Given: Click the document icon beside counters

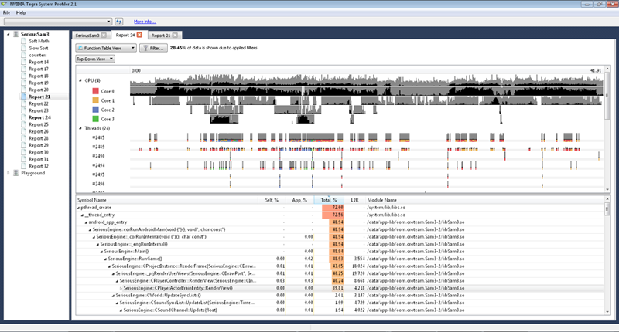Looking at the screenshot, I should tap(24, 55).
